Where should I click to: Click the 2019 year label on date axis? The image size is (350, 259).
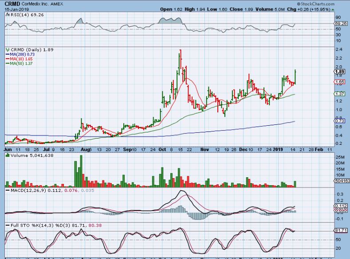point(278,150)
